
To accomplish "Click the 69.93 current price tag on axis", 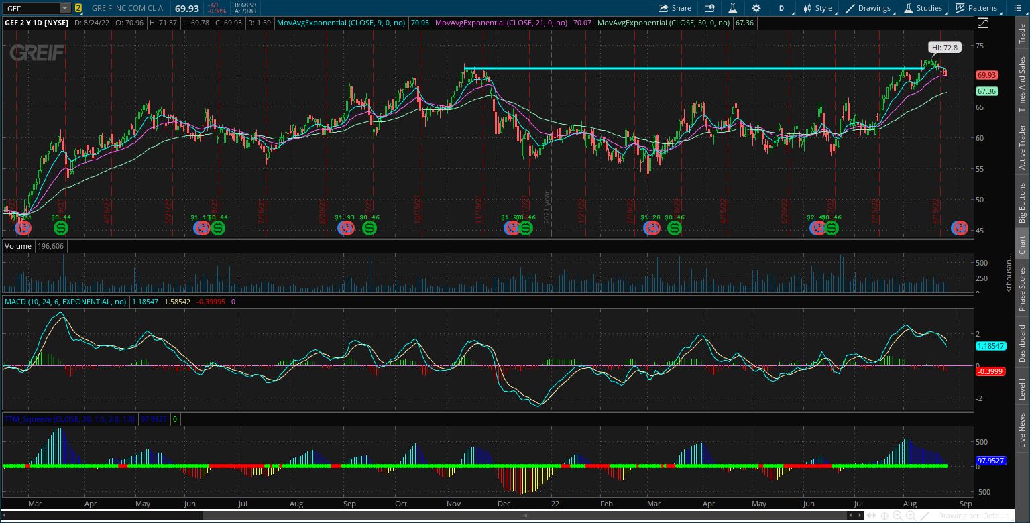I will click(986, 75).
